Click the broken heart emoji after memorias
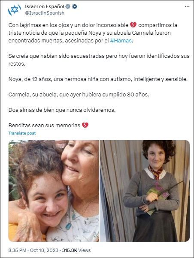194x258 pixels. tap(85, 126)
